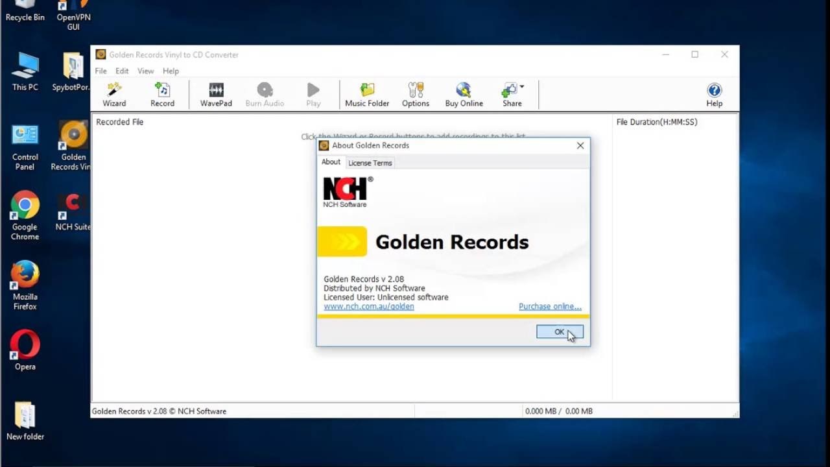Open the Help question mark icon

point(714,95)
